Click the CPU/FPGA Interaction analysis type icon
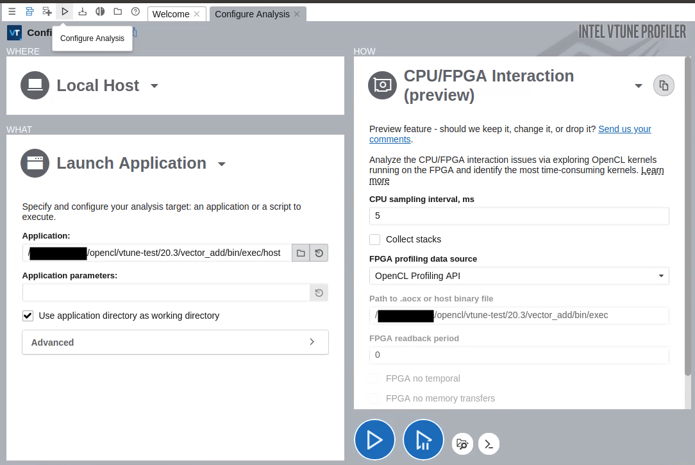The width and height of the screenshot is (695, 465). tap(383, 85)
